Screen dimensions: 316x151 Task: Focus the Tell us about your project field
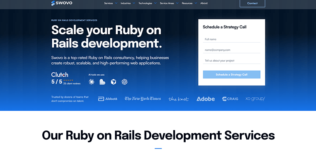(231, 61)
